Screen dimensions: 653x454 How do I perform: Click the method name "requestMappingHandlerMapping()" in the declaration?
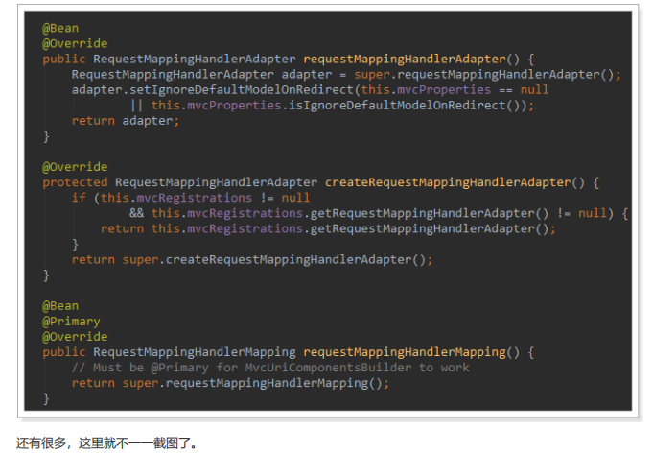(411, 352)
